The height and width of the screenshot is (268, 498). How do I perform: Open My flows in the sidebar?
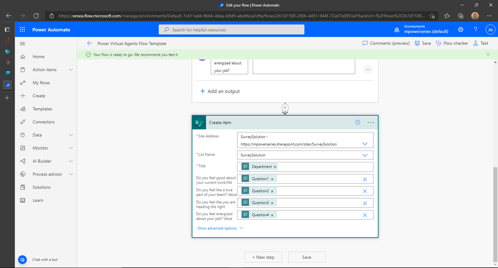41,83
